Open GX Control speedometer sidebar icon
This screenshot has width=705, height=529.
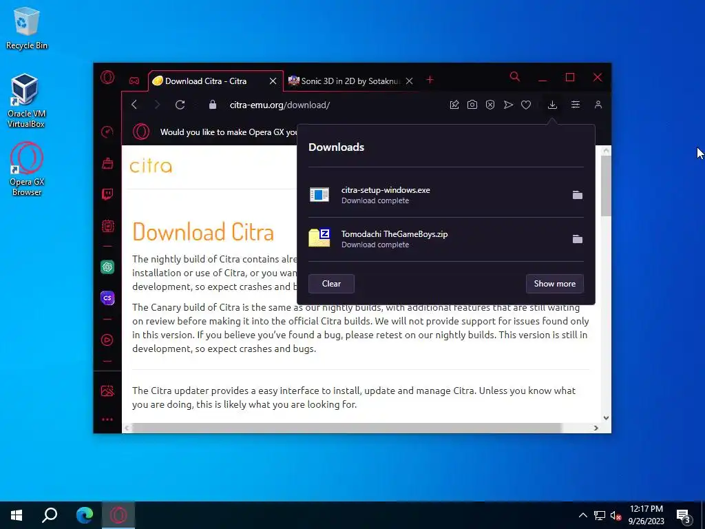pos(107,132)
